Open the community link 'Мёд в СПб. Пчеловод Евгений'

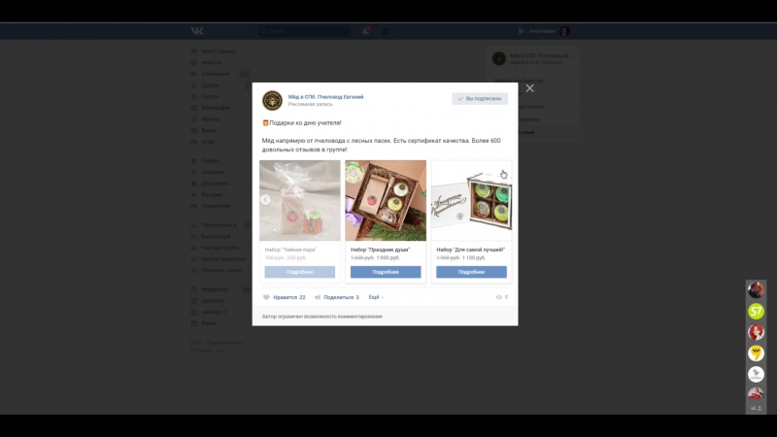(325, 97)
